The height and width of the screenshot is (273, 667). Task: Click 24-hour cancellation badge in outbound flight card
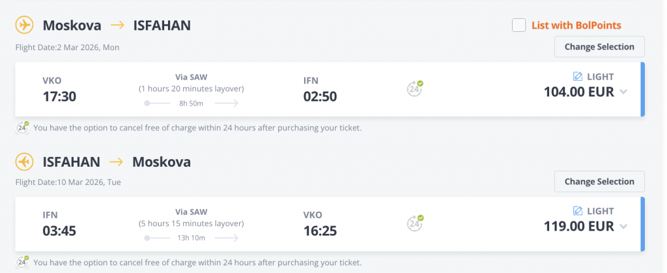click(x=415, y=89)
